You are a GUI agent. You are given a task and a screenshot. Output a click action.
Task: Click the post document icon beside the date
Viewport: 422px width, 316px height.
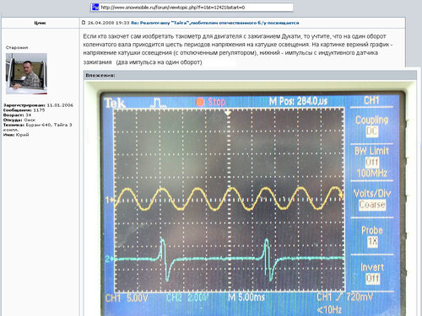tap(84, 23)
